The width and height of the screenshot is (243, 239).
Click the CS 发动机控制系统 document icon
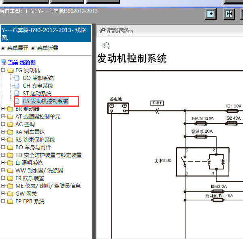(x=17, y=101)
